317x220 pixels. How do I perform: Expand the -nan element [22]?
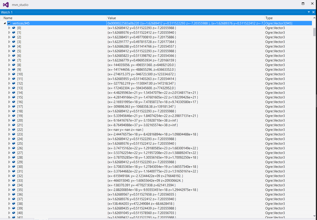pos(9,130)
